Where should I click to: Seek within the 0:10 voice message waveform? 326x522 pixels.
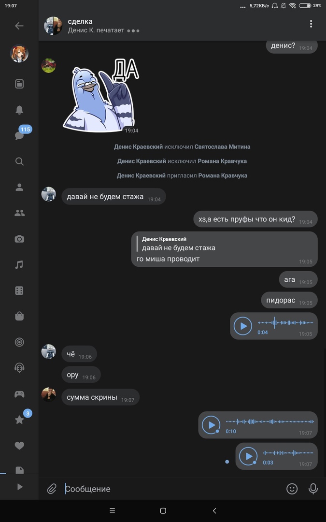point(270,421)
